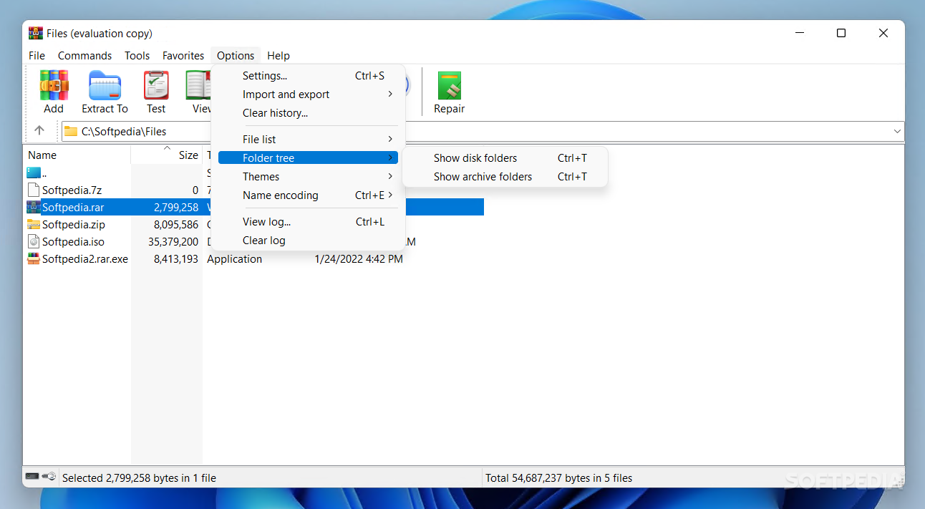Click the folder icon in address bar
This screenshot has width=925, height=509.
click(70, 131)
